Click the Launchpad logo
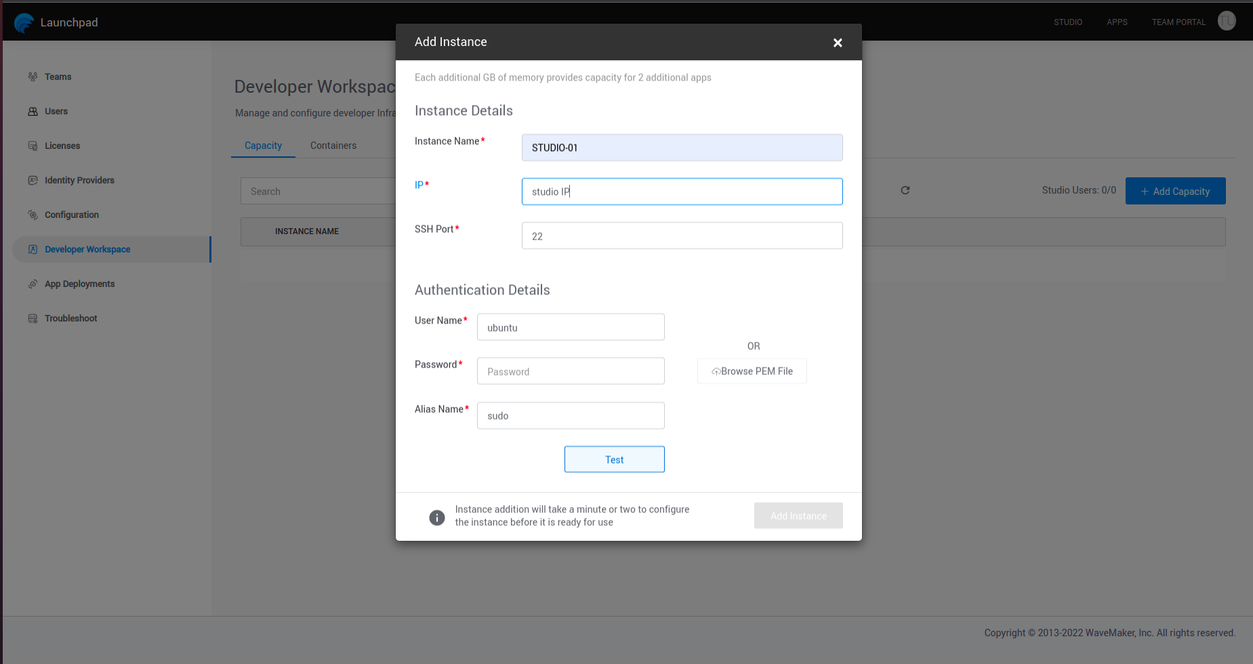1253x664 pixels. pyautogui.click(x=24, y=22)
